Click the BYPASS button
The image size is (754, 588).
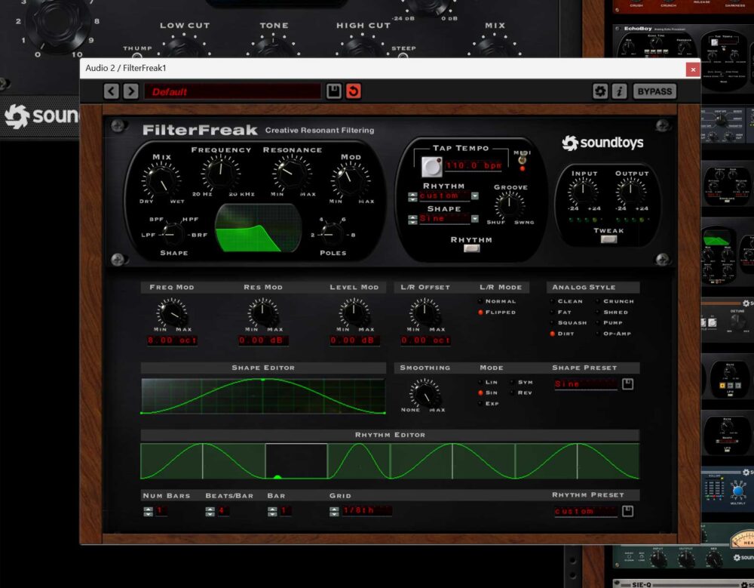654,91
